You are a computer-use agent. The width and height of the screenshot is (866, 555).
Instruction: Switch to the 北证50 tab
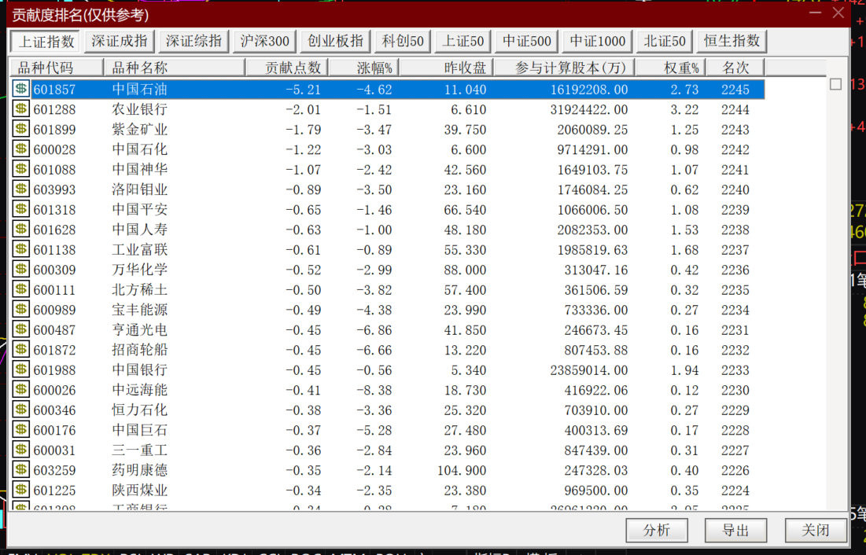665,42
